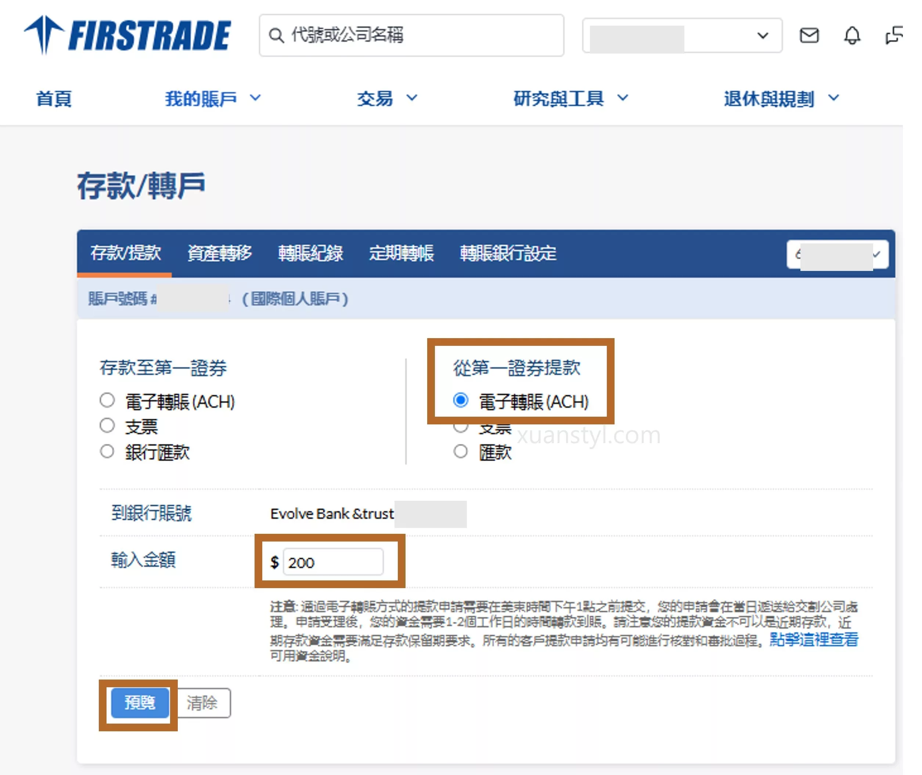
Task: Select 銀行匯款 radio option
Action: pos(107,451)
